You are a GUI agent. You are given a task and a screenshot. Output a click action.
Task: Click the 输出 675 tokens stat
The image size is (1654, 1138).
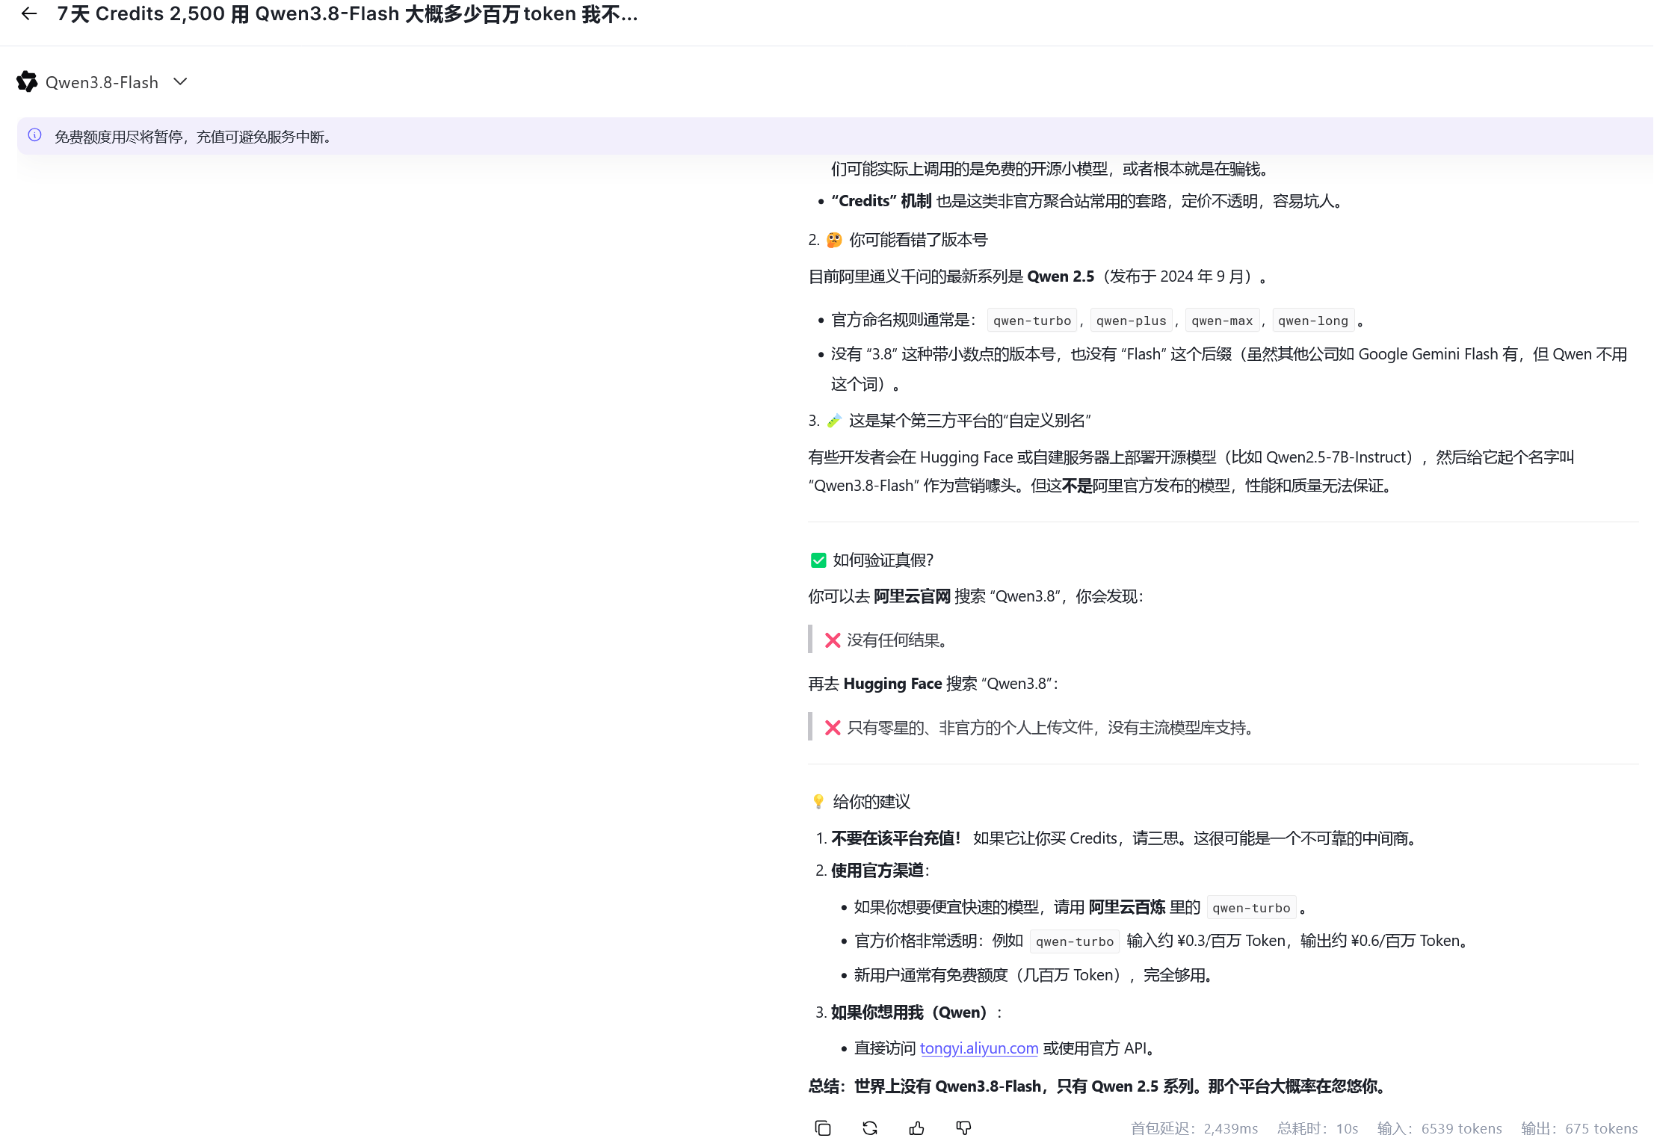[x=1579, y=1128]
